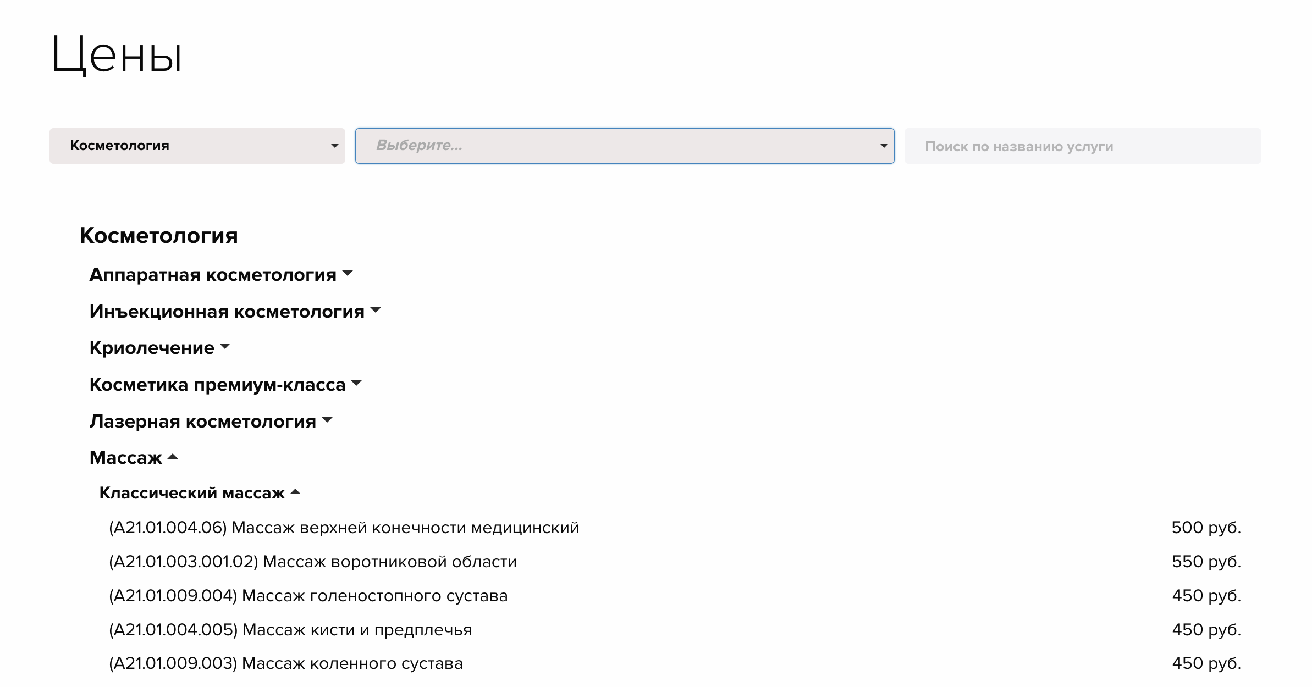Click up-arrow icon beside Классический массаж
1312x687 pixels.
pos(295,492)
